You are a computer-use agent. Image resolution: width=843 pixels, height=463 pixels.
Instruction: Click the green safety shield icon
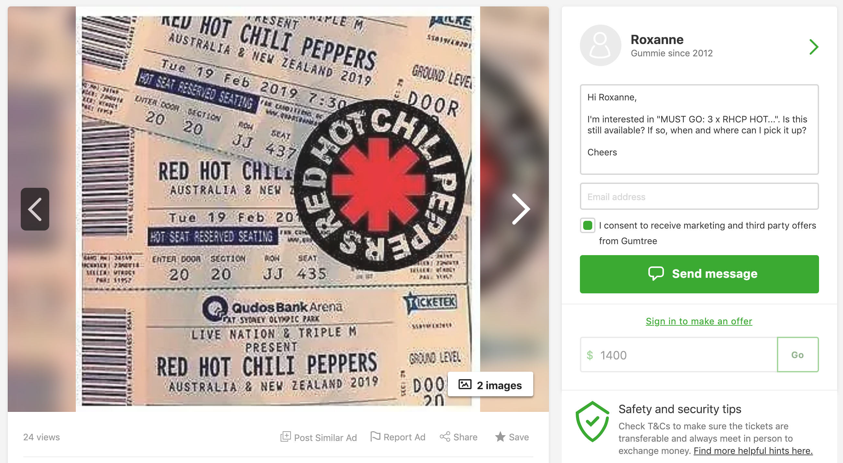(592, 422)
